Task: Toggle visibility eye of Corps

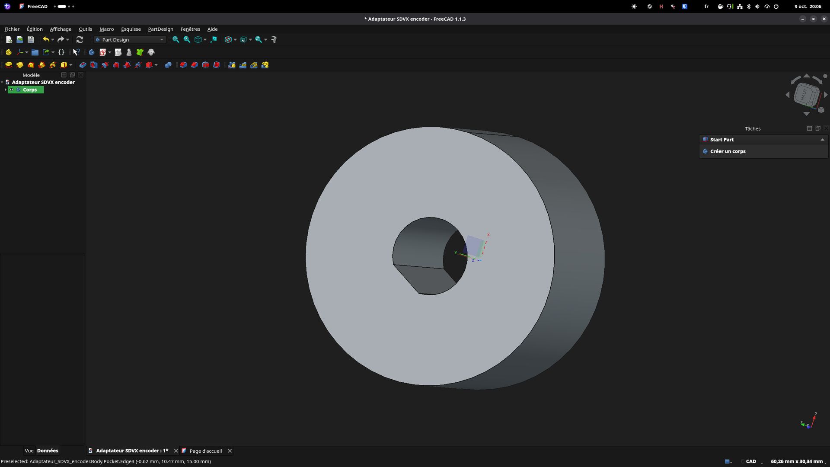Action: 12,90
